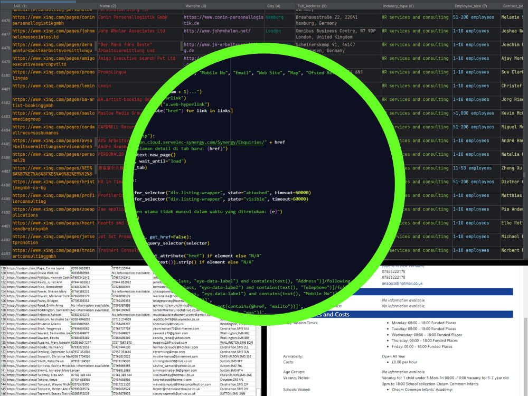Select row number 4483 in the table
The image size is (528, 396).
coord(6,117)
